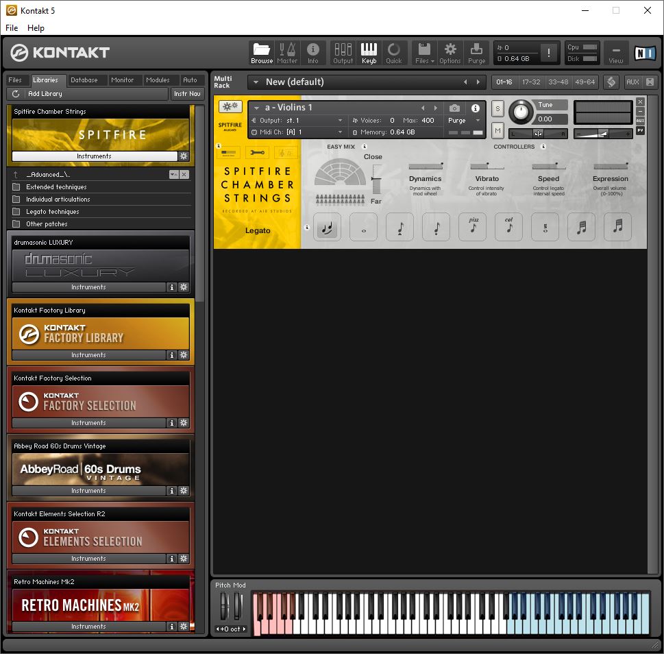Adjust the Dynamics controller slider
This screenshot has width=664, height=654.
click(x=426, y=166)
